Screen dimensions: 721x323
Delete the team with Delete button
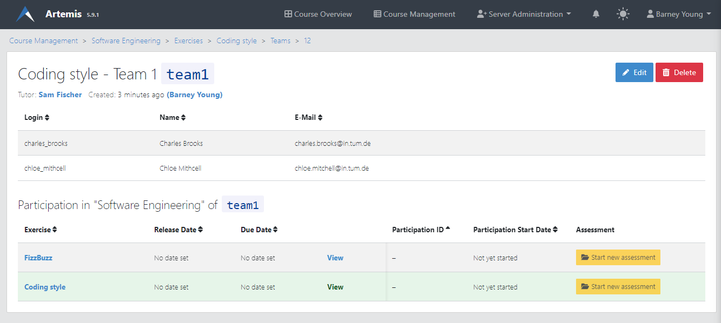click(x=679, y=72)
